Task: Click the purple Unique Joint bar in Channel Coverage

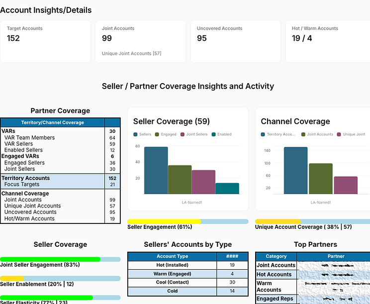Action: coord(346,185)
